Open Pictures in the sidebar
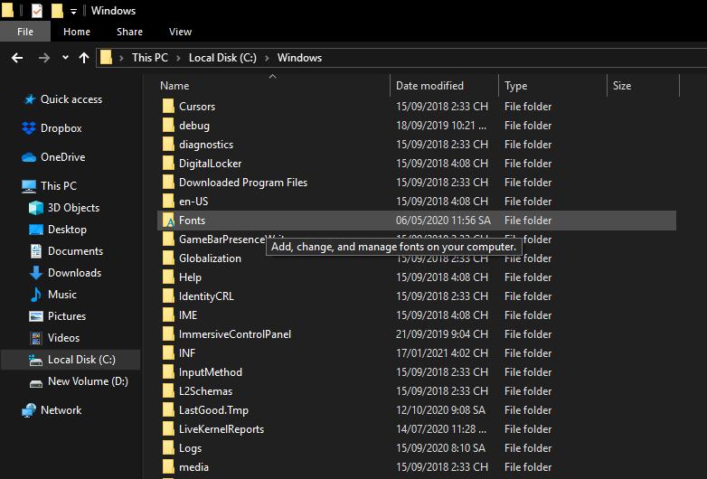This screenshot has height=479, width=707. (67, 316)
